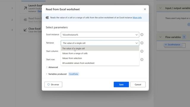Open the More info link
190x107 pixels.
pos(137,18)
